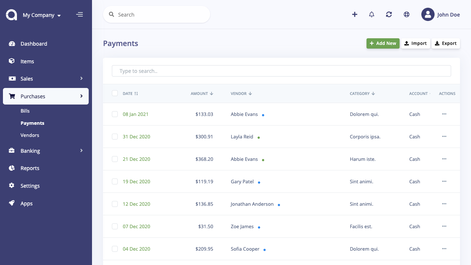Open the 08 Jan 2021 payment link
Viewport: 471px width, 265px height.
point(135,114)
